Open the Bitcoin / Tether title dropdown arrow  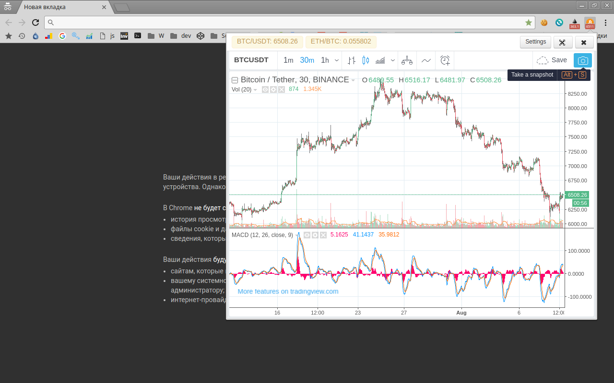pyautogui.click(x=353, y=80)
